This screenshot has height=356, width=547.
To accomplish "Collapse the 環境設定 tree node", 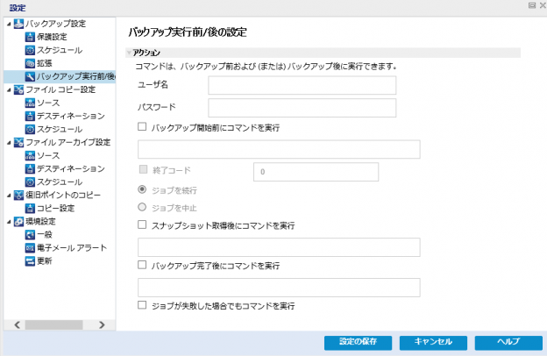I will click(8, 221).
